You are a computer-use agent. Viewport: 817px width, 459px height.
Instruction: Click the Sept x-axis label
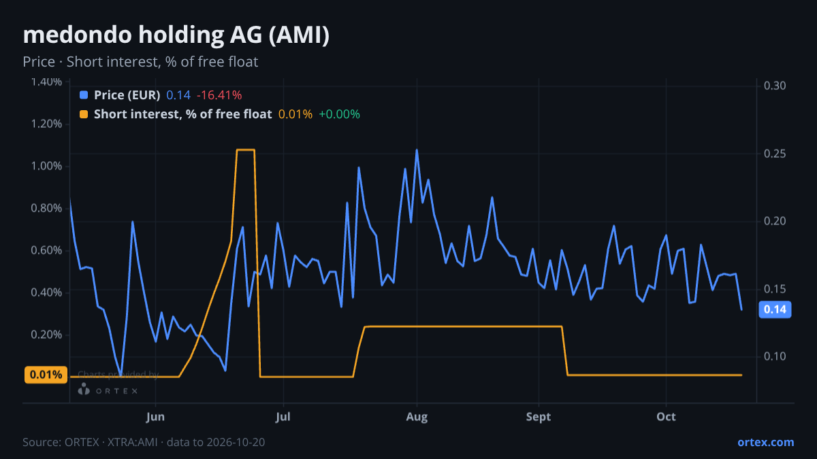click(539, 417)
